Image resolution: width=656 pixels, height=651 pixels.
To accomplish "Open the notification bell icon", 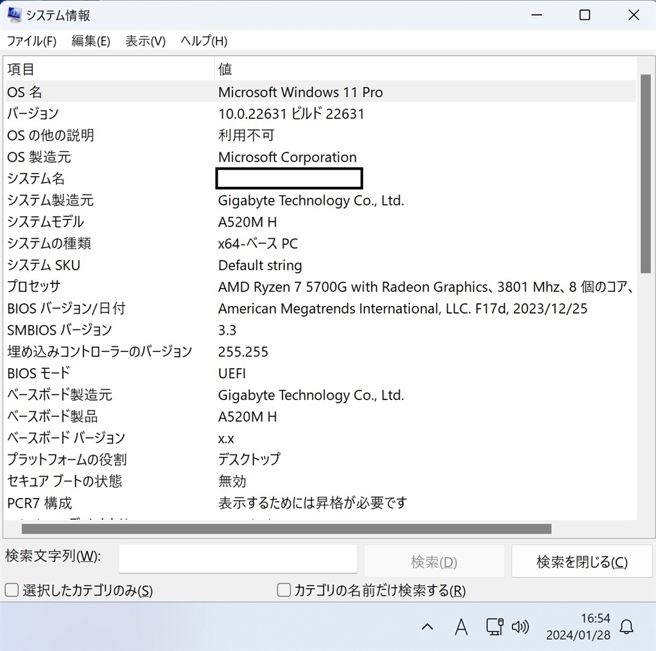I will pyautogui.click(x=627, y=627).
